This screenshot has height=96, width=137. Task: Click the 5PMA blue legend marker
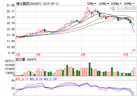pyautogui.click(x=95, y=4)
